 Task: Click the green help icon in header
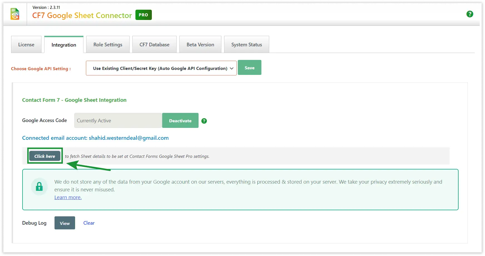coord(470,14)
